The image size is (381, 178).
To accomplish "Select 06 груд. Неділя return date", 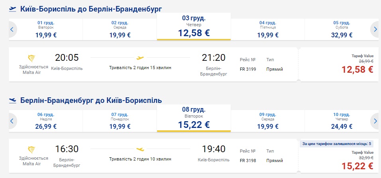I will (x=46, y=121).
